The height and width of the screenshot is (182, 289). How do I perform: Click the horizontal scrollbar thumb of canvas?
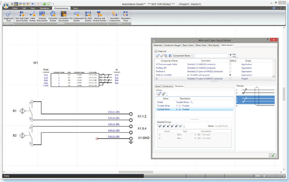pos(136,172)
